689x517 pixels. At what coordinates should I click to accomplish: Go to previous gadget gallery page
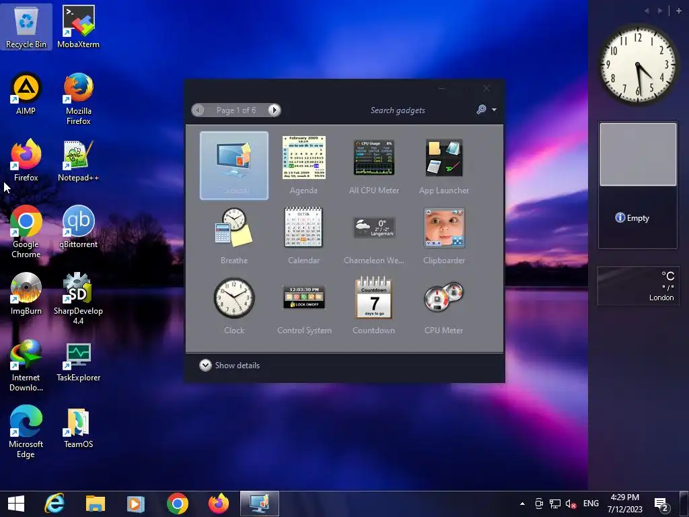[198, 110]
